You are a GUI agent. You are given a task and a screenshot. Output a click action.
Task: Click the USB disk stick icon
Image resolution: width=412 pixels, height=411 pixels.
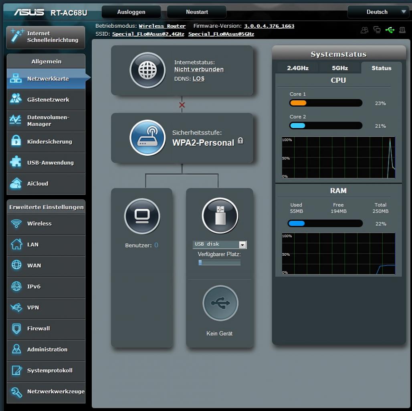tap(220, 216)
